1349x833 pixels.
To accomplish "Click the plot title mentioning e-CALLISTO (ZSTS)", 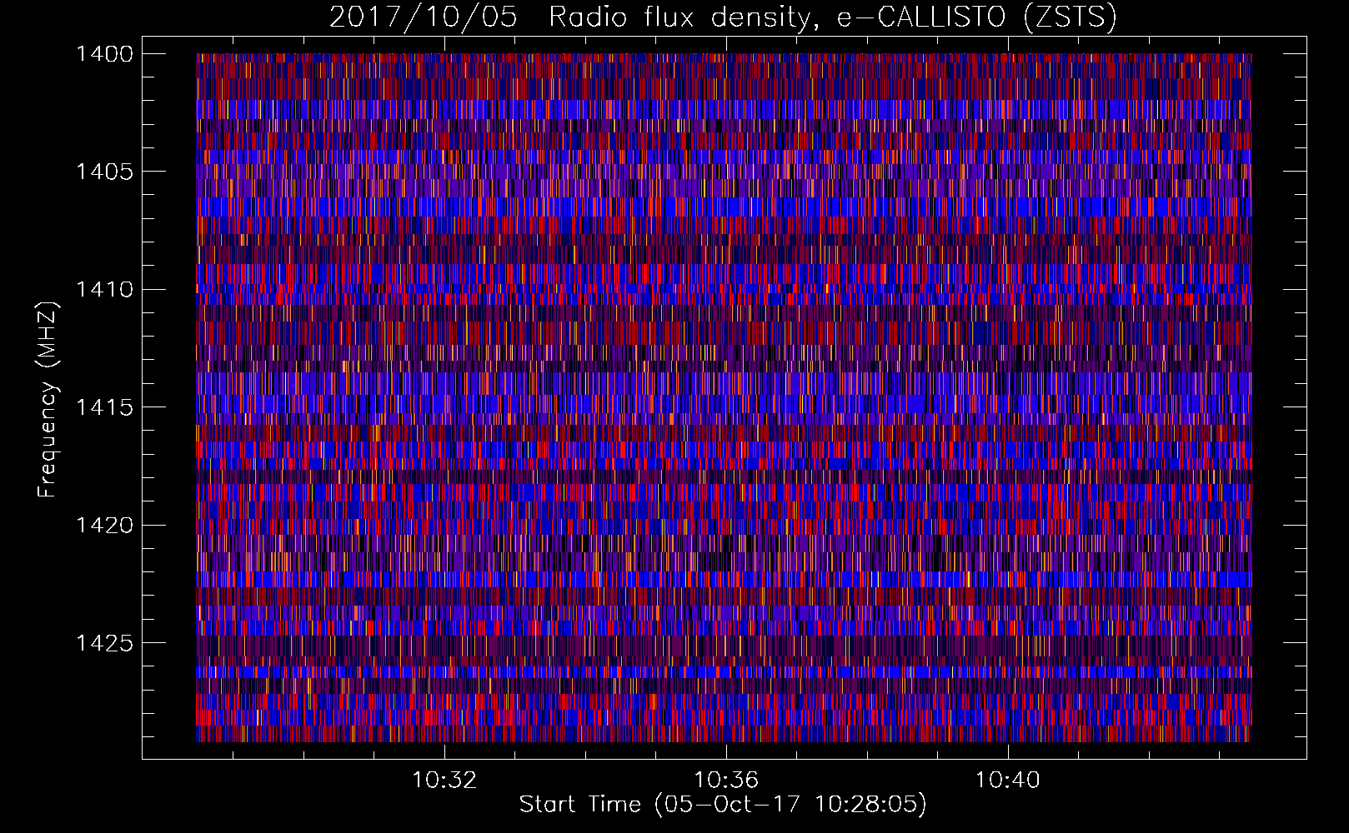I will [723, 17].
